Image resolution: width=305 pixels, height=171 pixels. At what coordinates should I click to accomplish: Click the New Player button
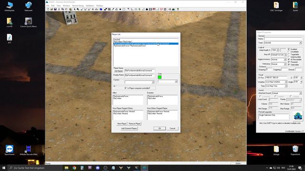[122, 123]
